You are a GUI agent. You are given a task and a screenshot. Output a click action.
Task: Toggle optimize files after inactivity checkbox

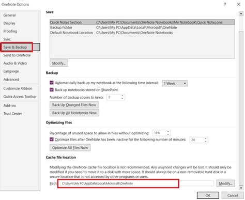[x=52, y=139]
